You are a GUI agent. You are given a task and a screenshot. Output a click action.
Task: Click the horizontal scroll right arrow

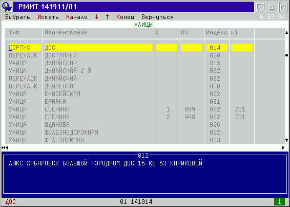coord(283,147)
